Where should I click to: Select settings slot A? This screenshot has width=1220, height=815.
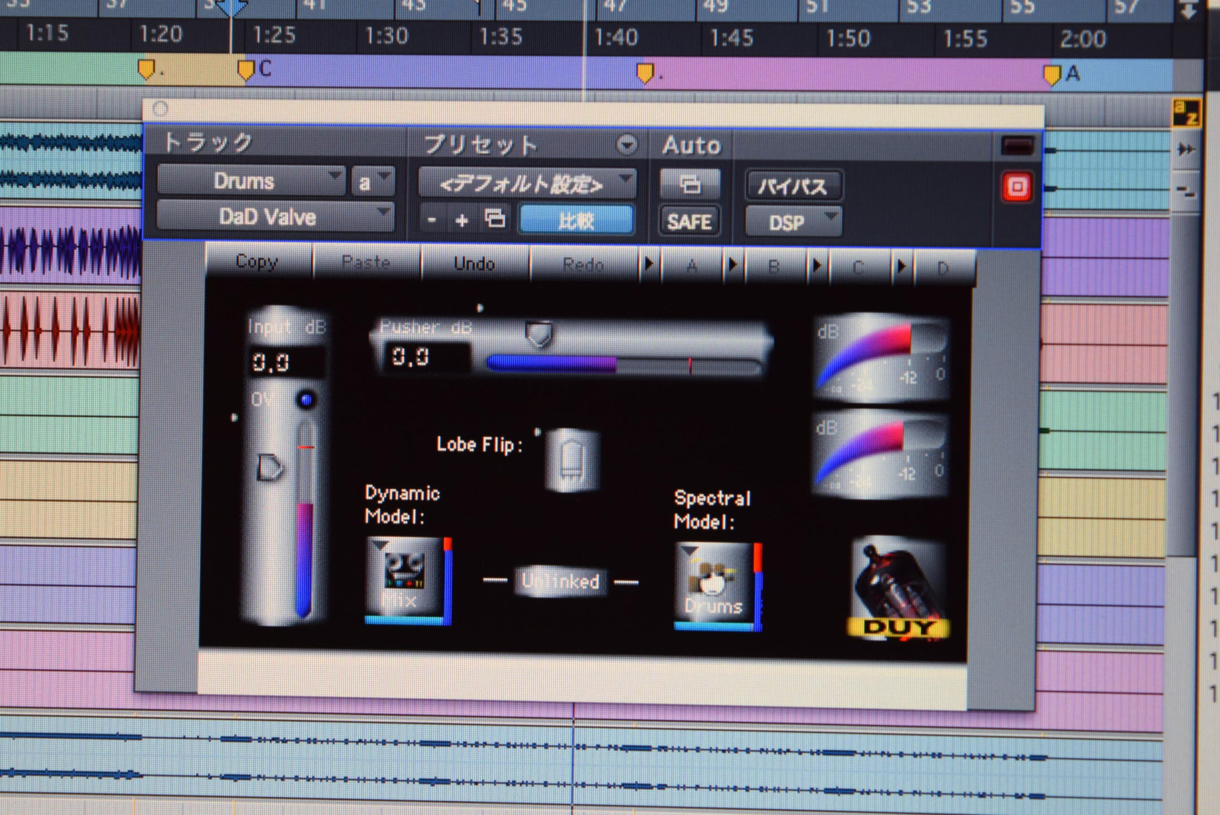pyautogui.click(x=691, y=267)
